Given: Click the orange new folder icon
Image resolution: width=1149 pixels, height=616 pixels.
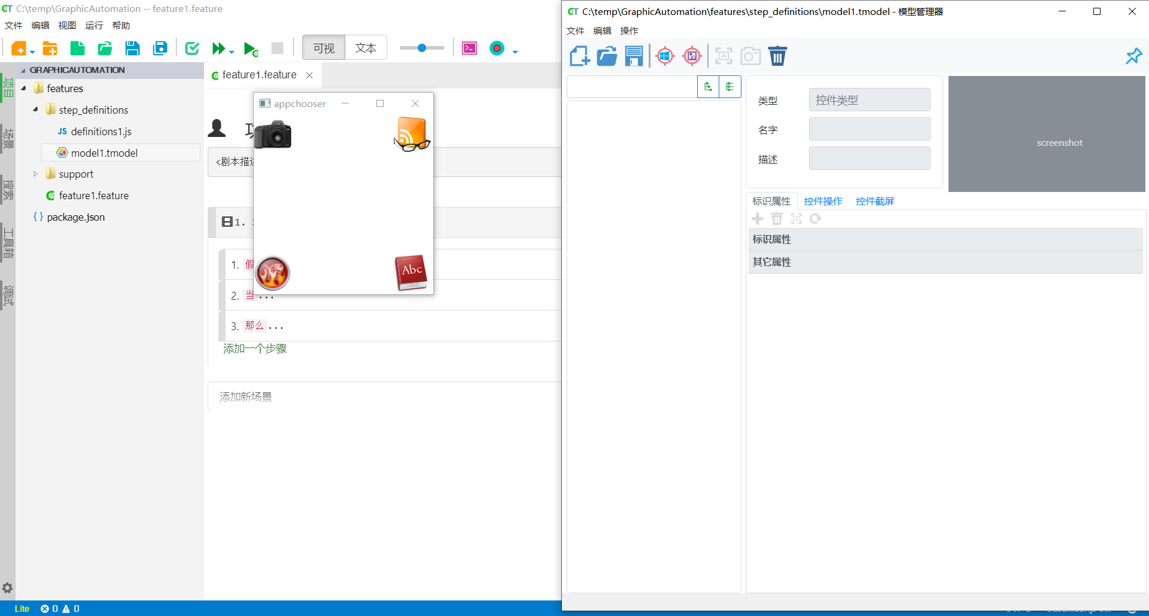Looking at the screenshot, I should tap(50, 48).
